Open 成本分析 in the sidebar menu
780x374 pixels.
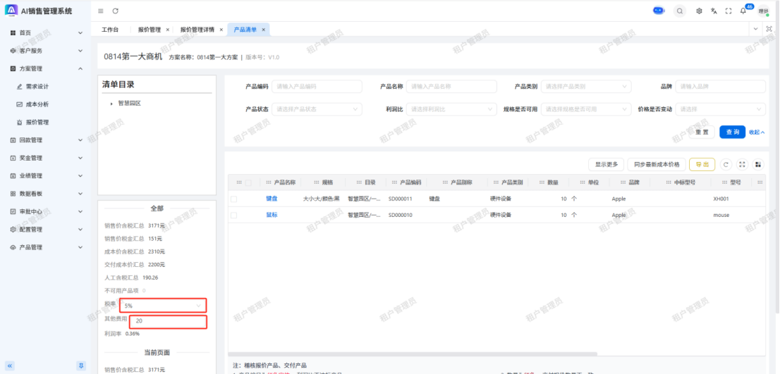click(x=37, y=104)
